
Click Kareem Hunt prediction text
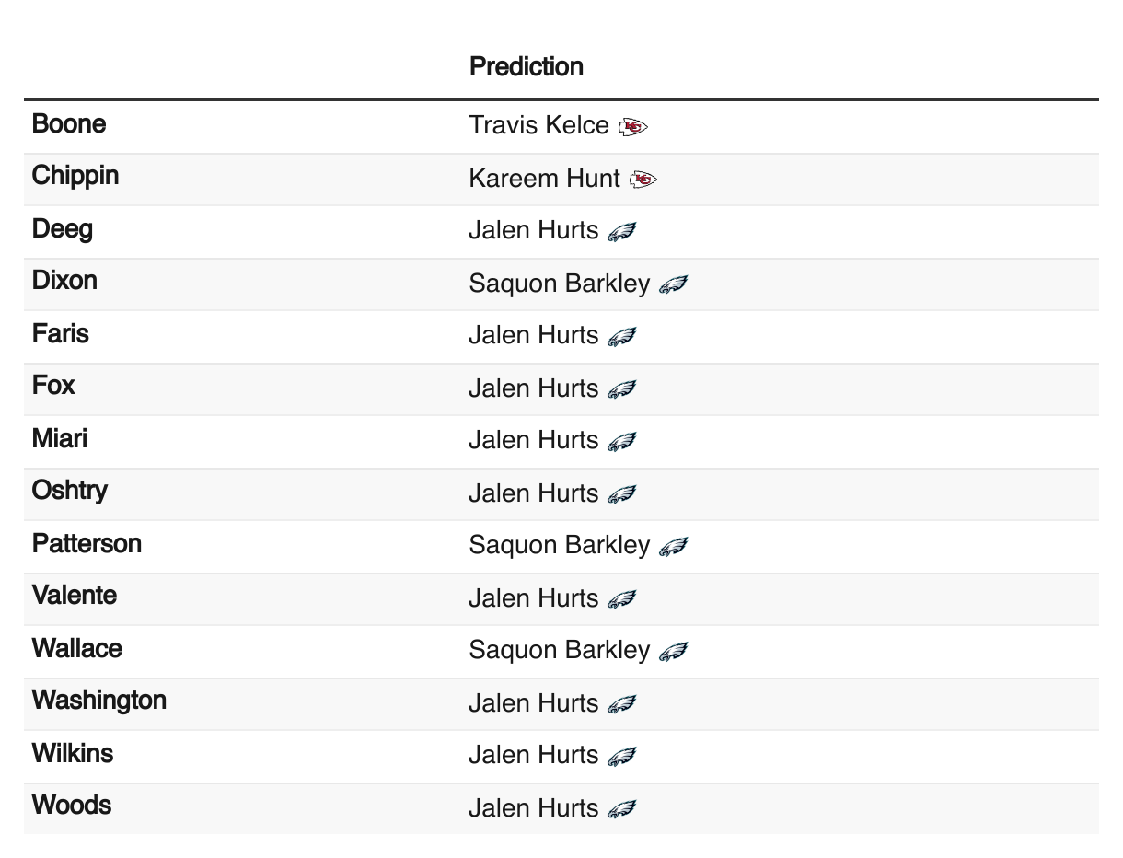click(x=544, y=179)
